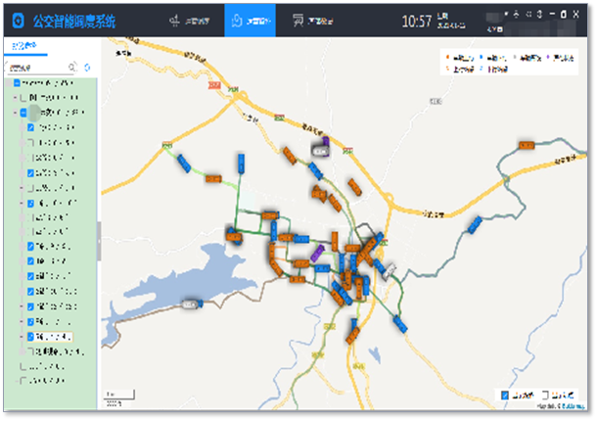Open the map attribution link at bottom right
The height and width of the screenshot is (421, 597).
(574, 404)
